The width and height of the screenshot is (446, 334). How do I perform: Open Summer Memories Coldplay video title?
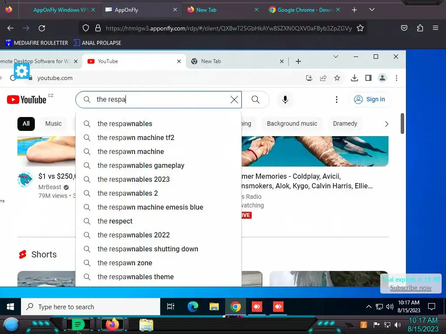[x=307, y=181]
